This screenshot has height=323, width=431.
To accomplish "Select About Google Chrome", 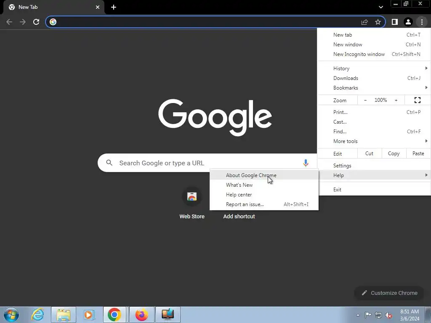I will pyautogui.click(x=264, y=175).
